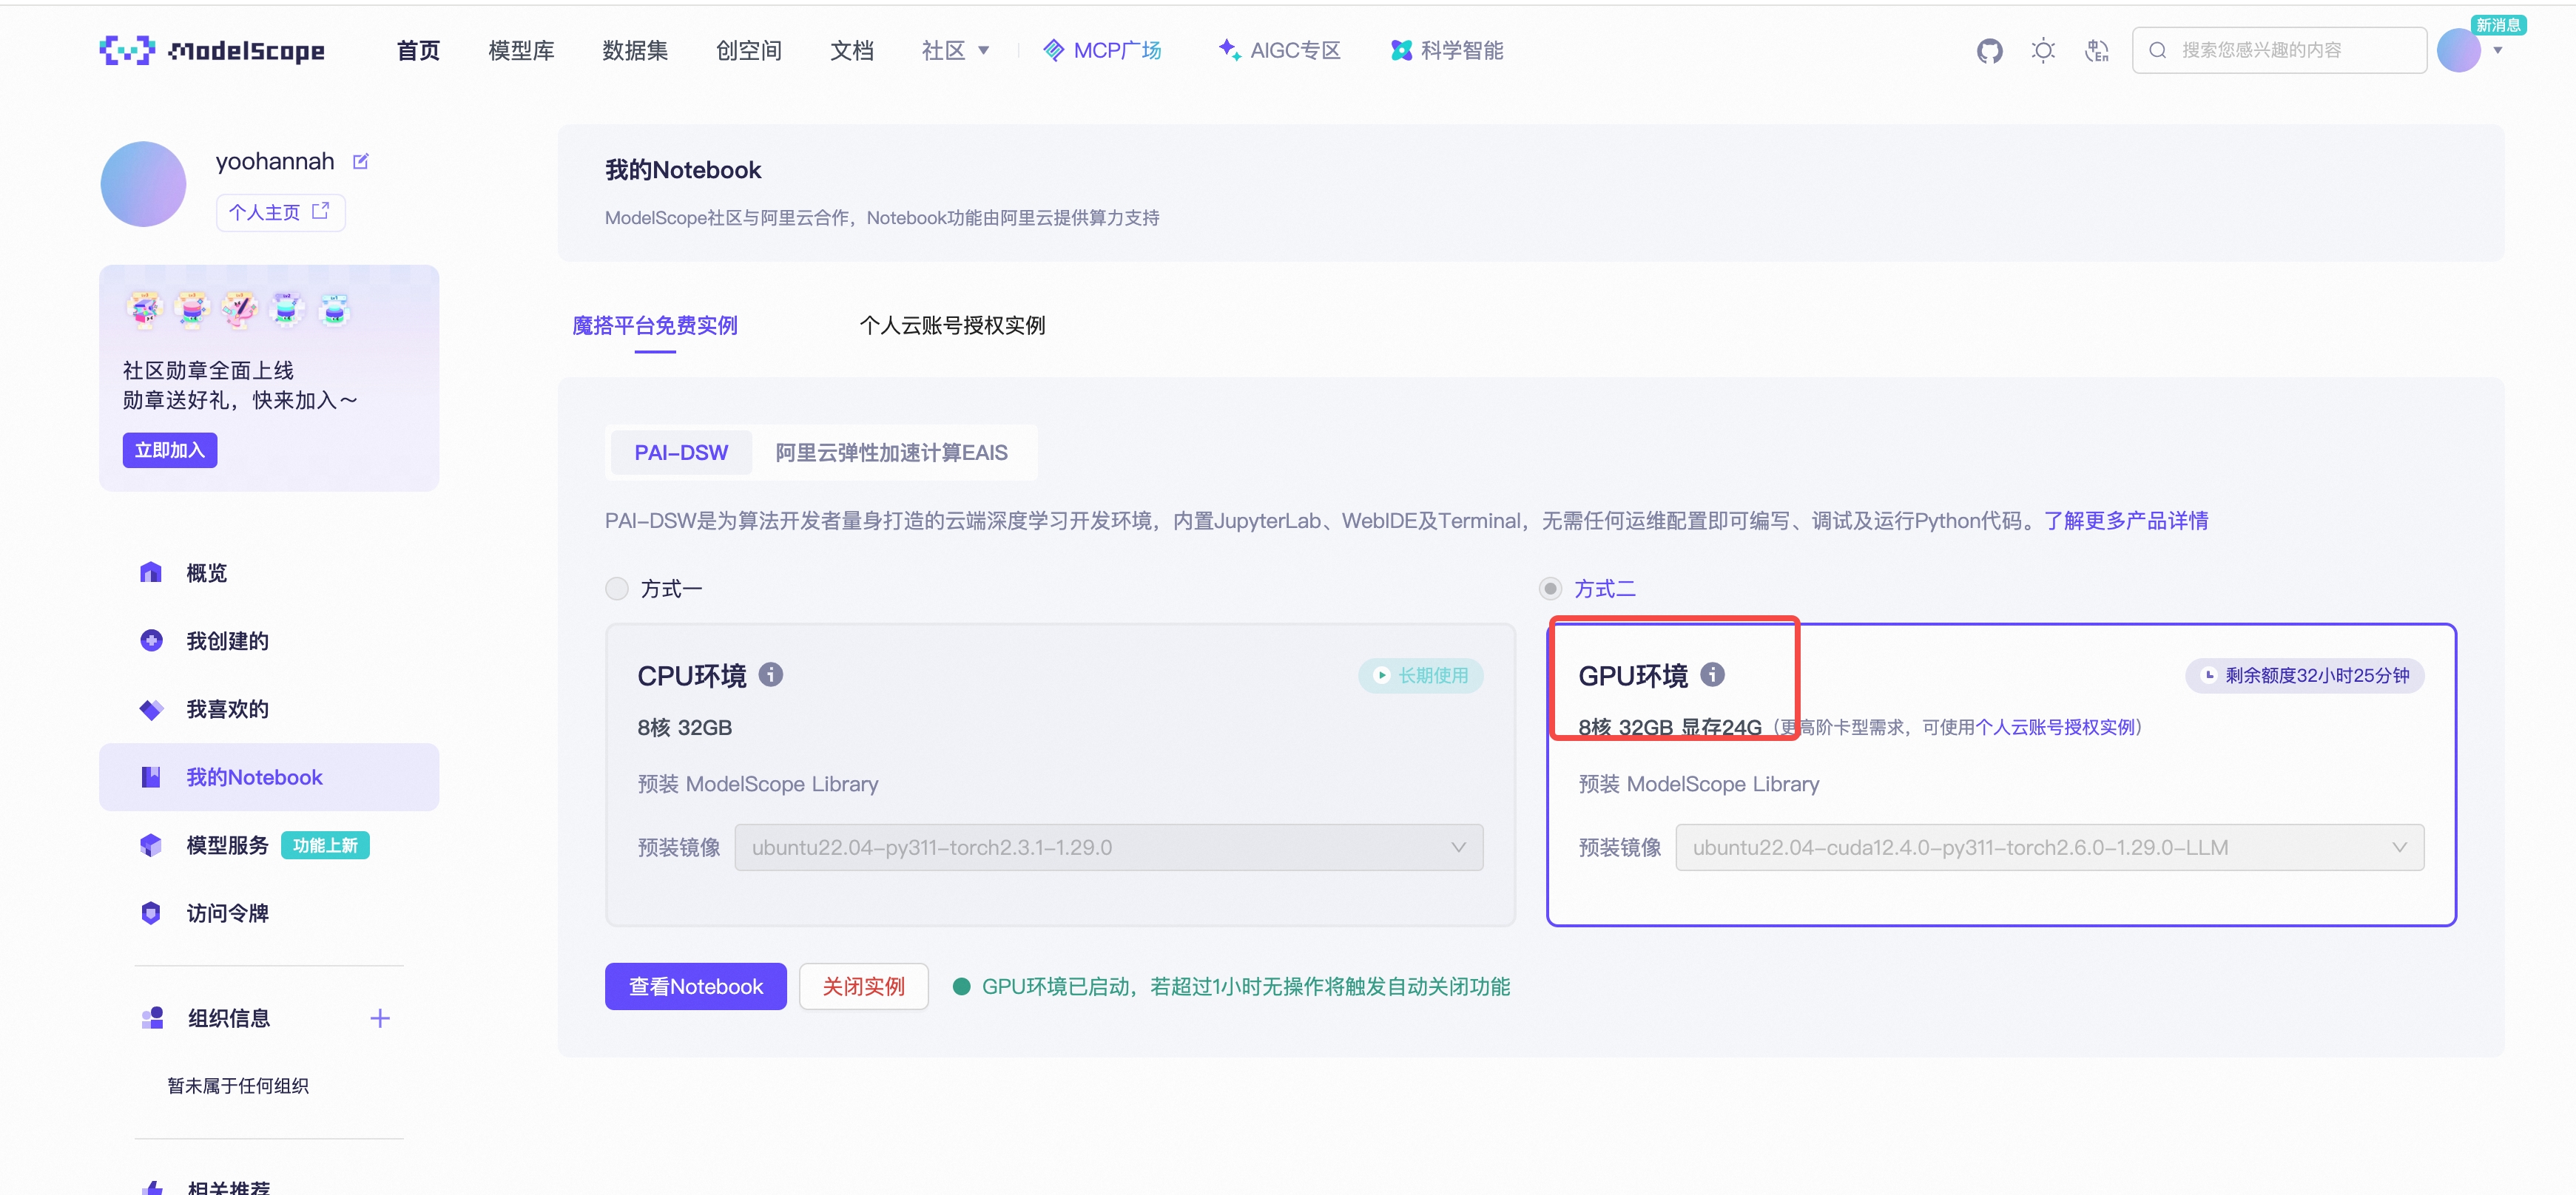This screenshot has height=1195, width=2576.
Task: Select the 方式一 radio button
Action: click(617, 589)
